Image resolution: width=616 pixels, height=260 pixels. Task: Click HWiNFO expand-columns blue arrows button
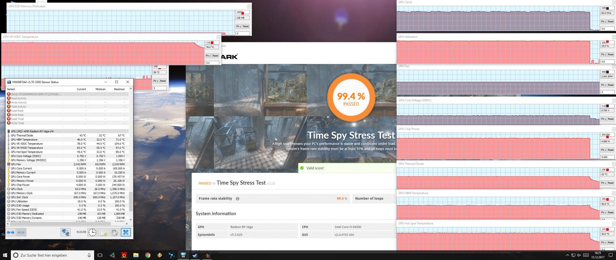pos(11,232)
